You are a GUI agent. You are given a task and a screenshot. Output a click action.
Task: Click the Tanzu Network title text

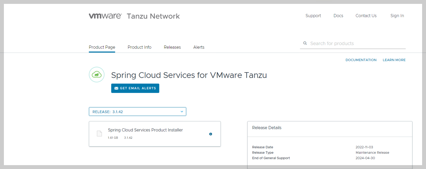coord(153,16)
